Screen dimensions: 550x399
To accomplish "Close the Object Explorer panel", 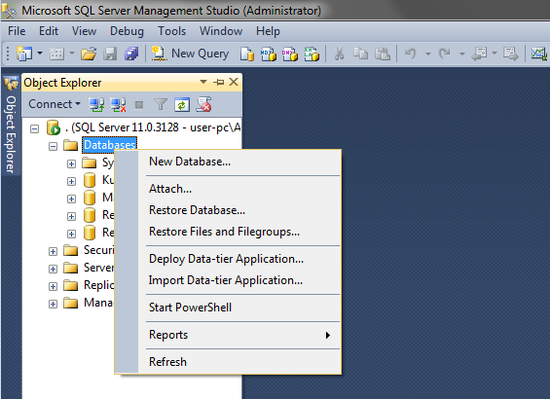I will click(x=234, y=82).
